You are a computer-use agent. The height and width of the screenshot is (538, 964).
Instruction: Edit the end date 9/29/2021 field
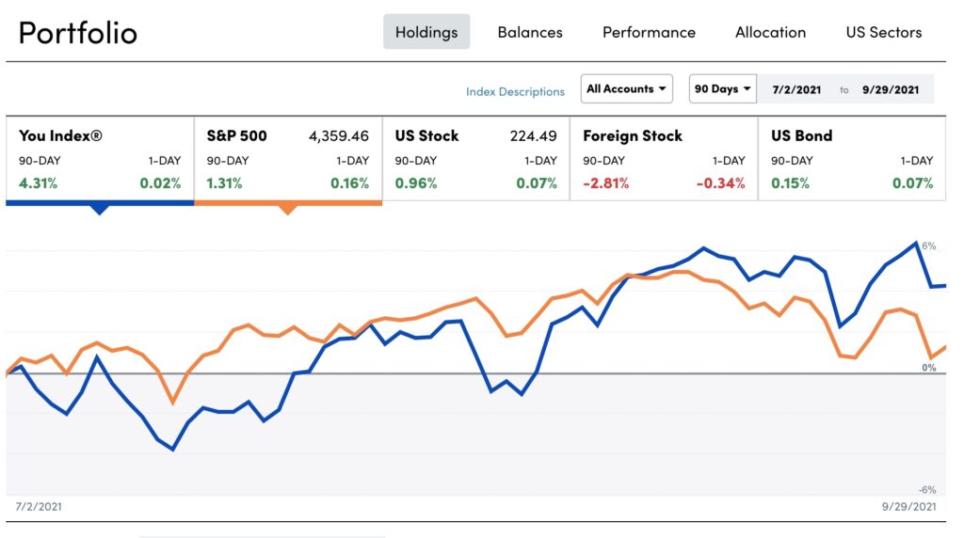(x=891, y=89)
